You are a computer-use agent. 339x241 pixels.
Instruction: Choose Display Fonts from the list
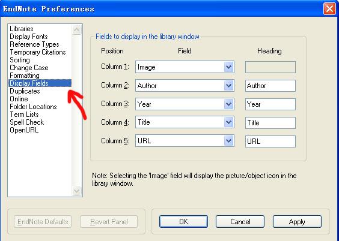(x=29, y=37)
